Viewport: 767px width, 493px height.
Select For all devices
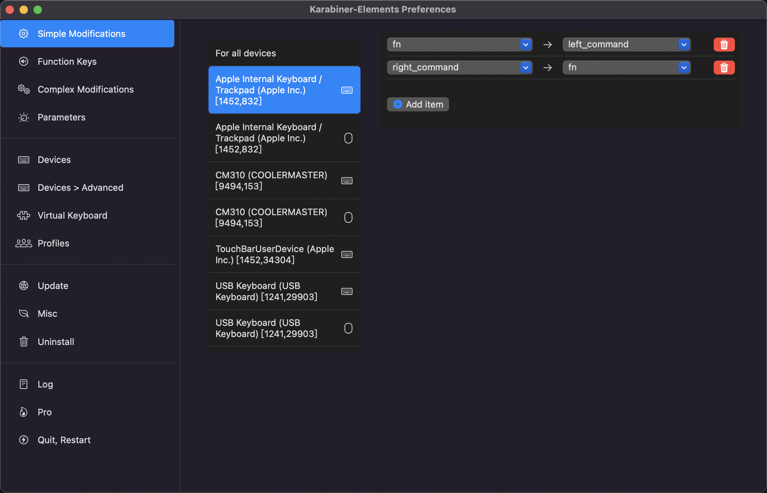(284, 53)
